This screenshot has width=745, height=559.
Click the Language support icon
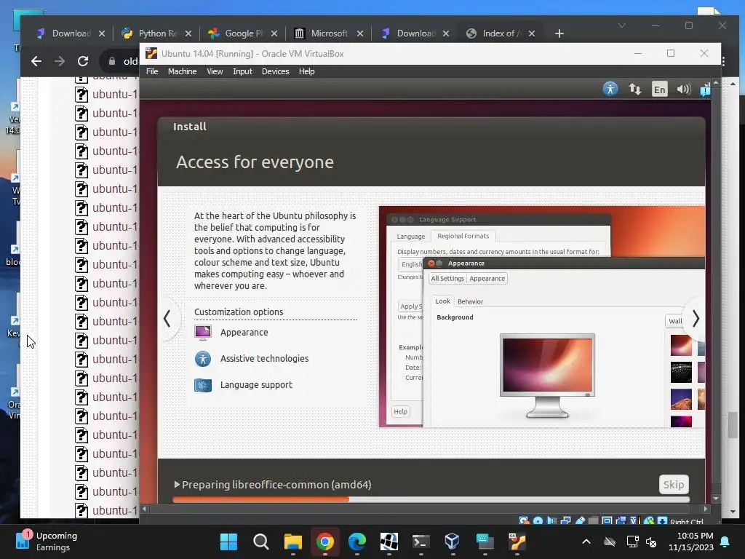(x=203, y=384)
